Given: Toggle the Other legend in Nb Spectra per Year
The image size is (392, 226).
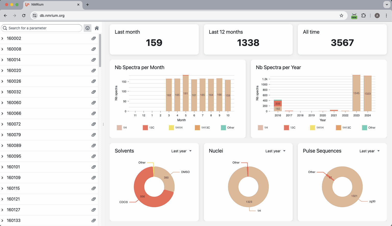Looking at the screenshot, I should 369,128.
